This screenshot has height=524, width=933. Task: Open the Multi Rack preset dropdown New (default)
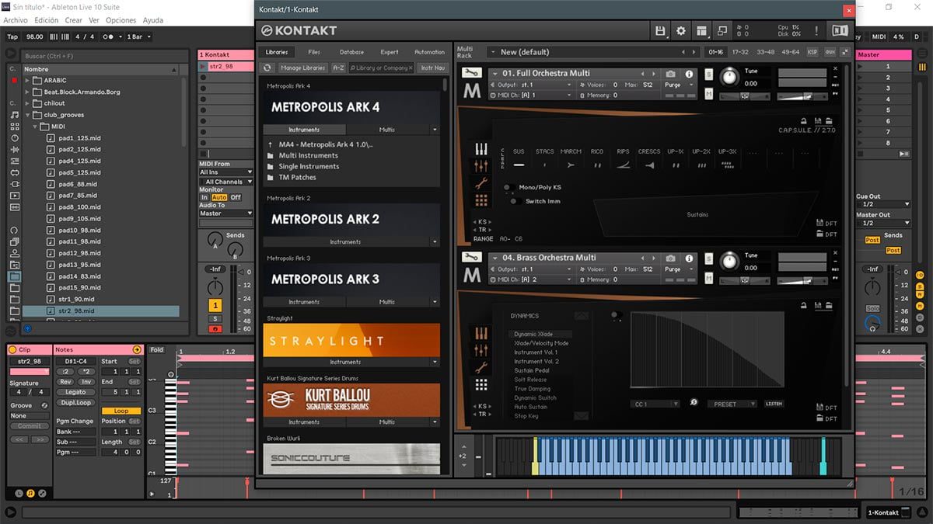[x=595, y=52]
